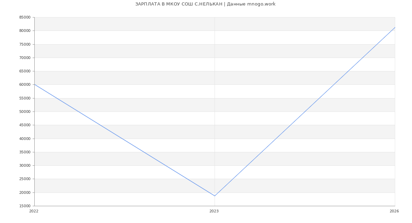Select the line's lowest data point at 2023
This screenshot has width=412, height=223.
tap(215, 196)
